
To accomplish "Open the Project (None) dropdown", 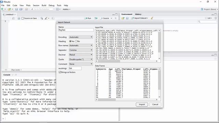I will (x=209, y=9).
